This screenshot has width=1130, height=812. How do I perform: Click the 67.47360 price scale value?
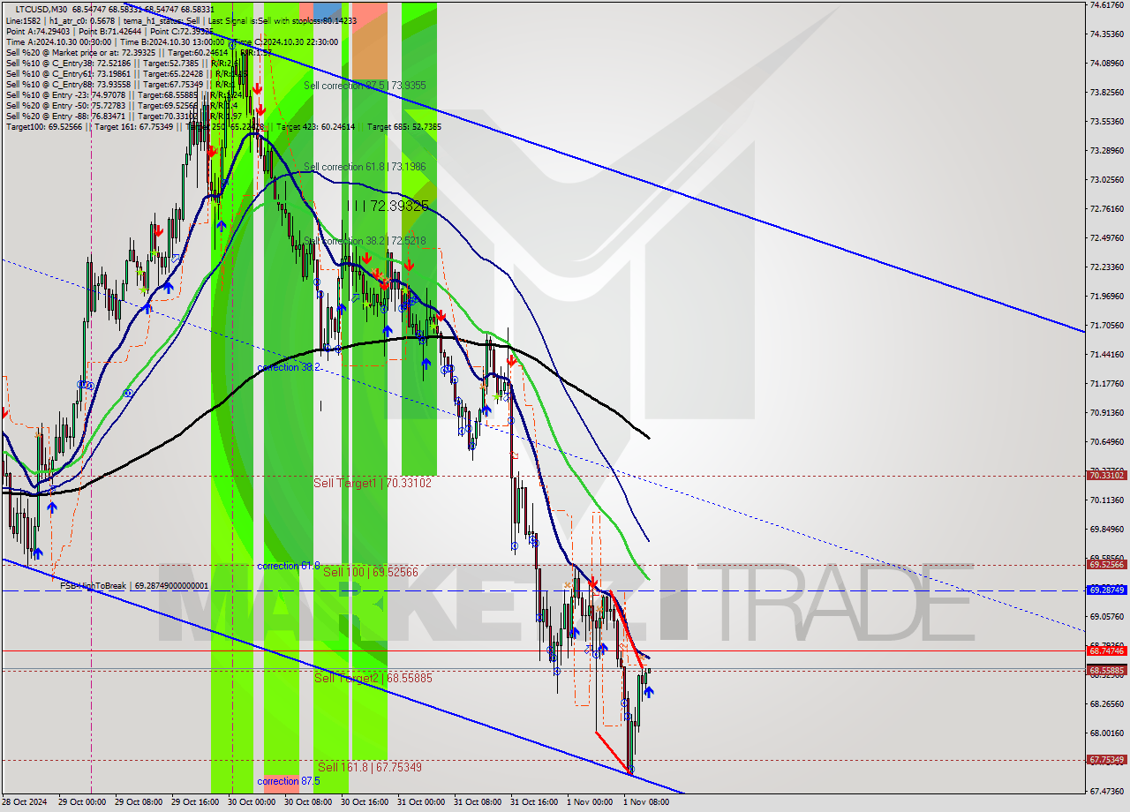click(x=1107, y=791)
